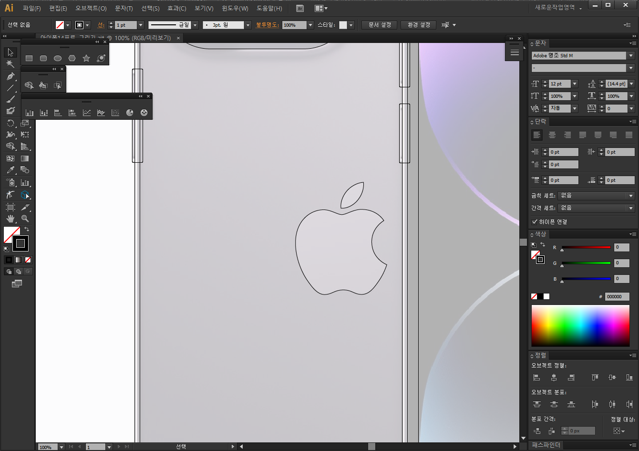Switch toolbox to Color fill mode
Viewport: 639px width, 451px height.
9,260
